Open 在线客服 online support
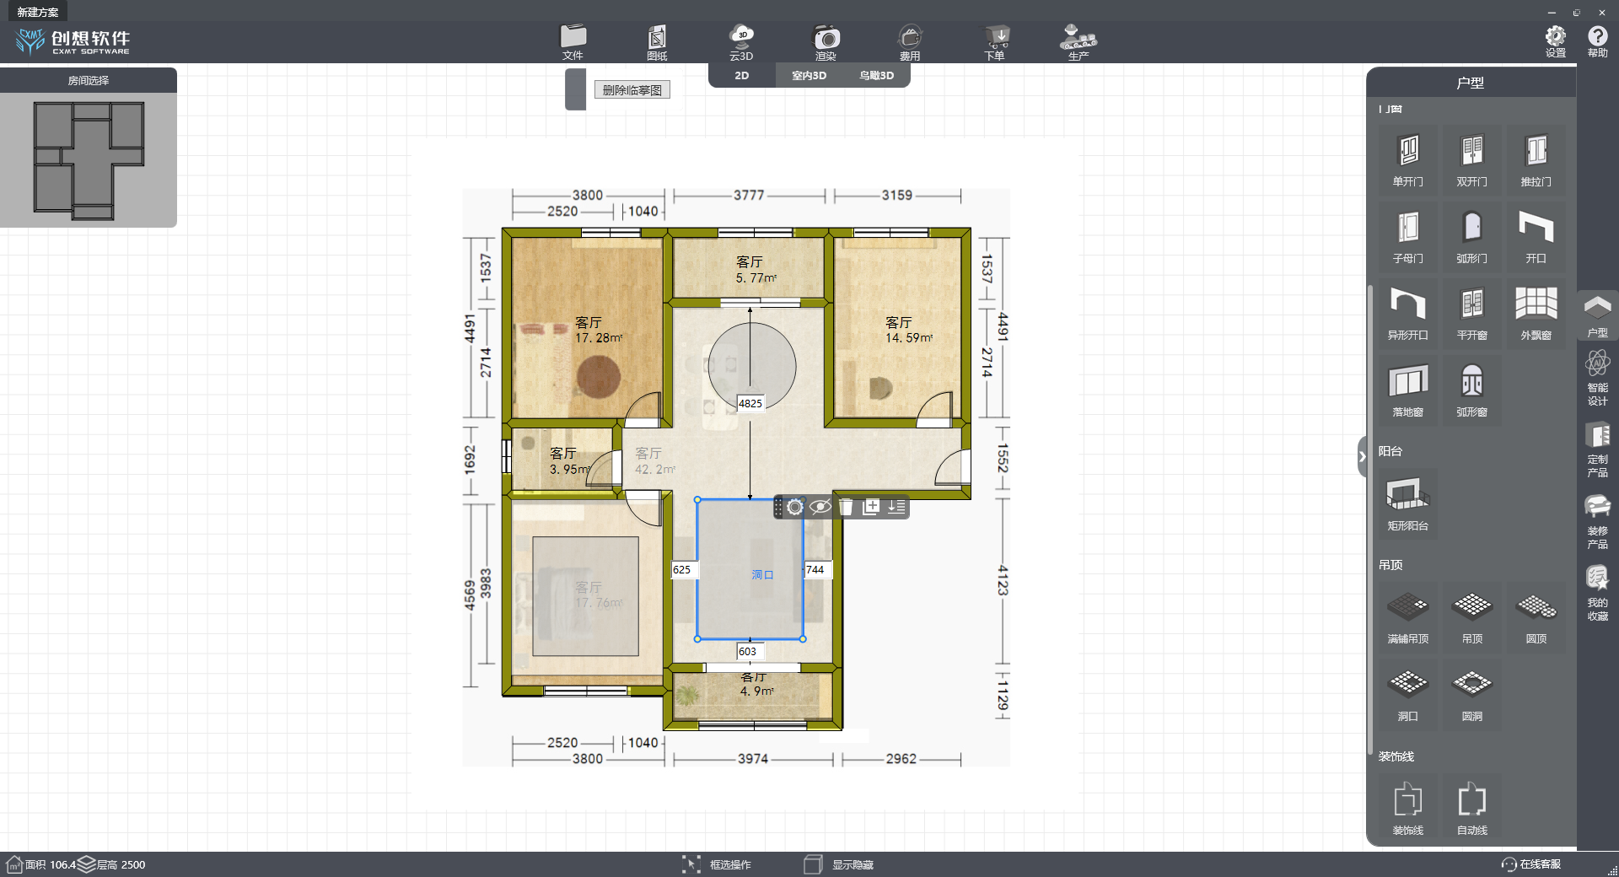The width and height of the screenshot is (1619, 877). tap(1531, 864)
